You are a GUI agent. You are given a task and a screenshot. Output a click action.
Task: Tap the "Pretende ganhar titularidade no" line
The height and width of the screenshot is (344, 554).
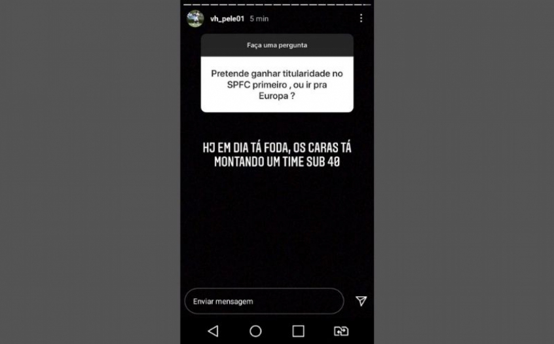277,73
